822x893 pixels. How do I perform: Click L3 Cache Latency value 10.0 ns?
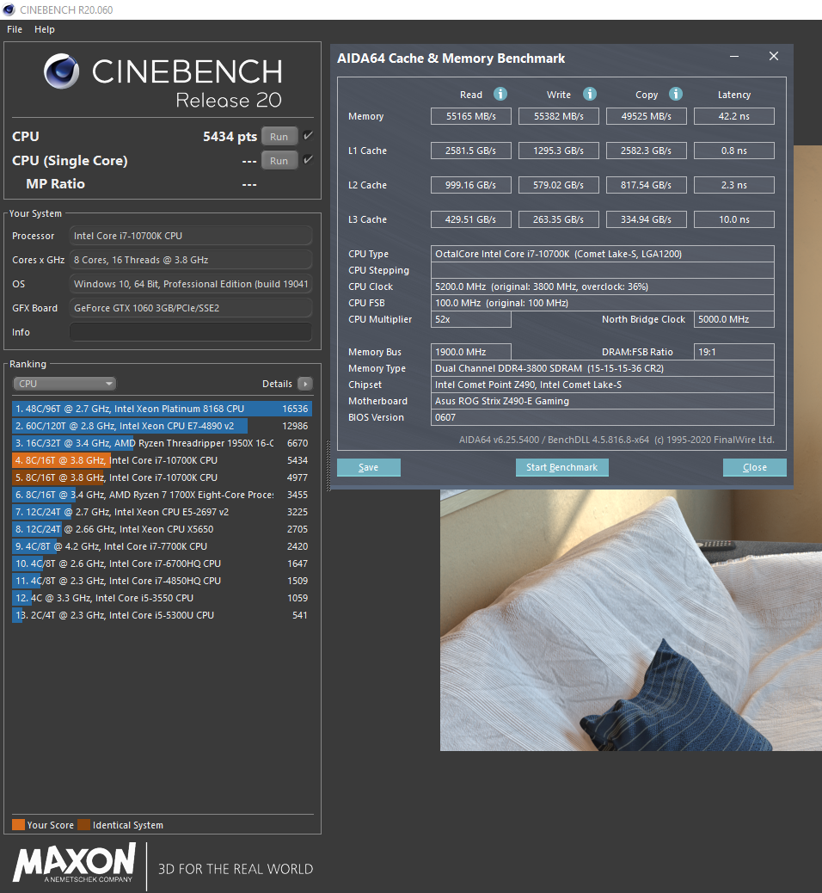[x=733, y=219]
